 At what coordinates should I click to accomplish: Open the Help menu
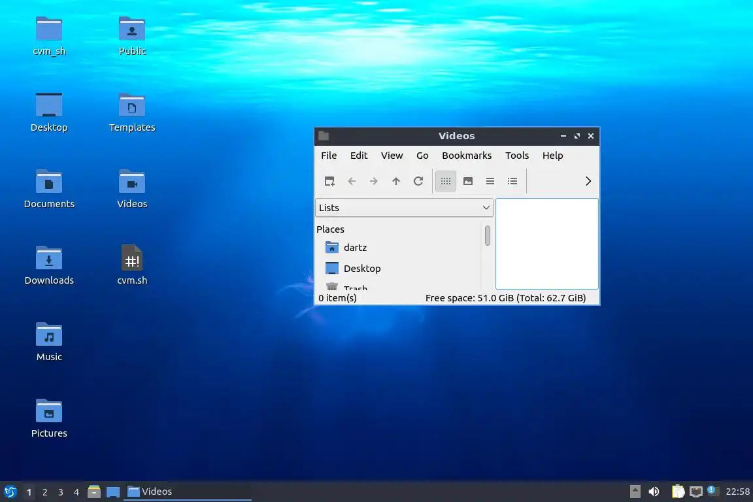click(x=553, y=156)
